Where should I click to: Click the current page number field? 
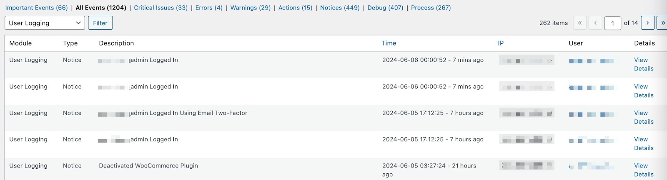(x=612, y=23)
